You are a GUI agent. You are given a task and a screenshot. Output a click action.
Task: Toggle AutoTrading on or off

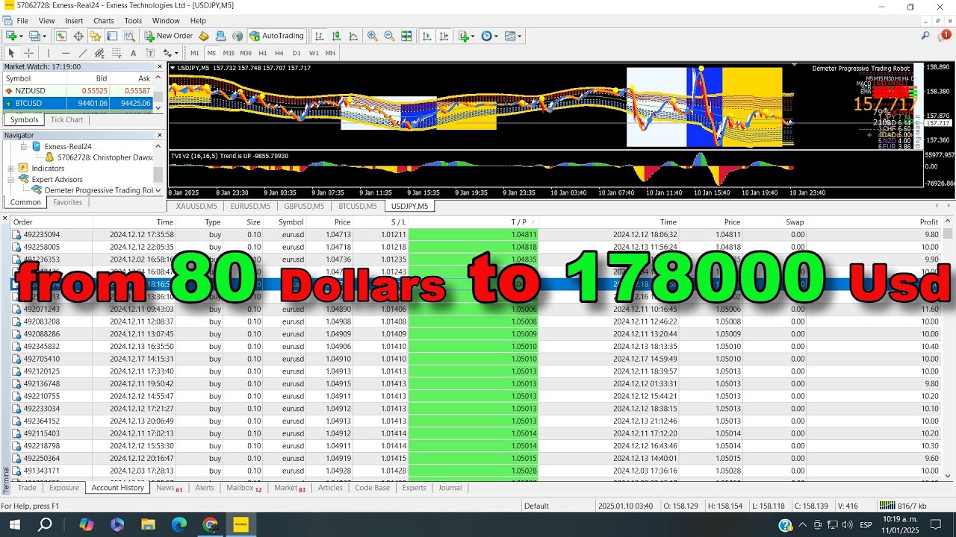(x=276, y=36)
